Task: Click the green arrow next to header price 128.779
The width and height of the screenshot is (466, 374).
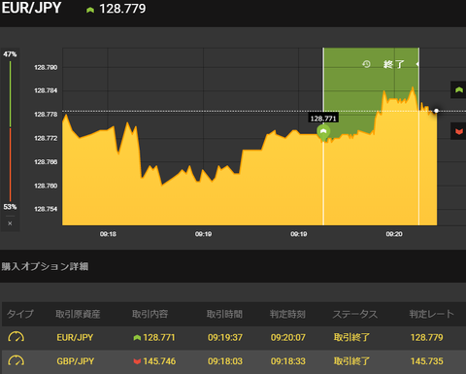Action: tap(90, 10)
